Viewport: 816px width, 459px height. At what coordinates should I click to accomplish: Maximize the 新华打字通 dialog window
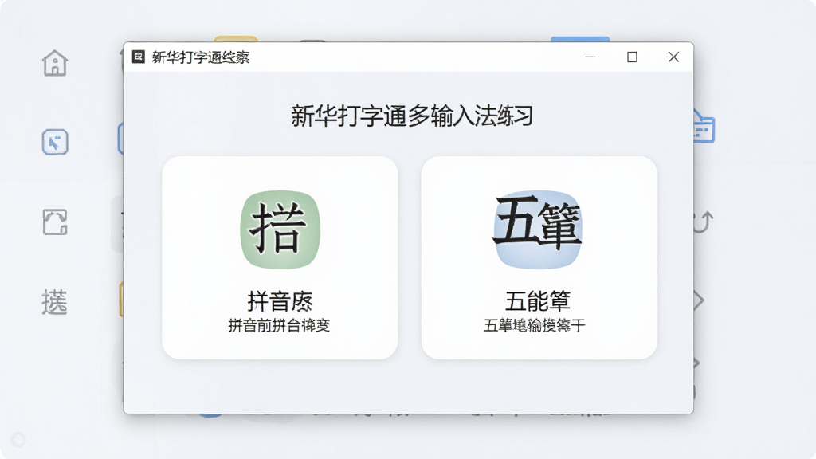632,57
